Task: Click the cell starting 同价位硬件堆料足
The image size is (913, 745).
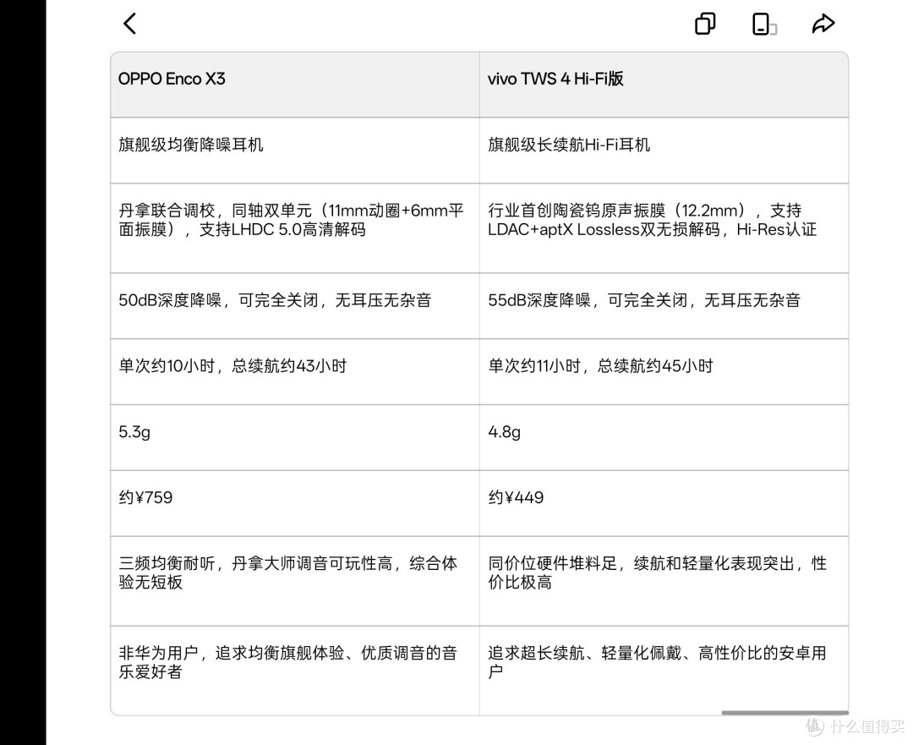Action: (x=664, y=581)
